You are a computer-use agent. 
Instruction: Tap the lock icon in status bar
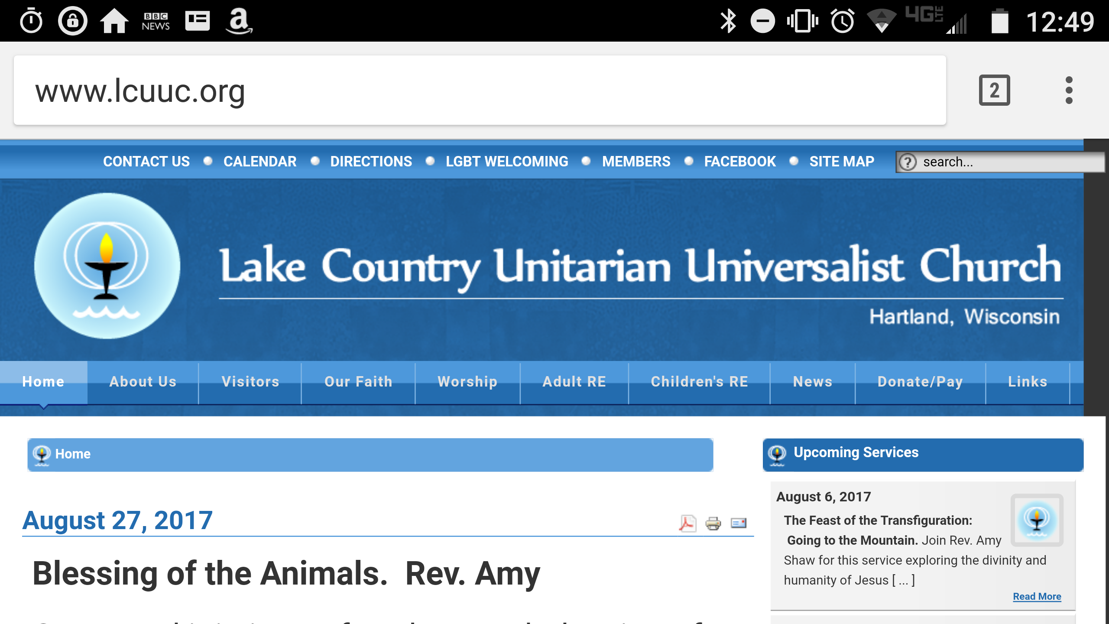click(72, 21)
